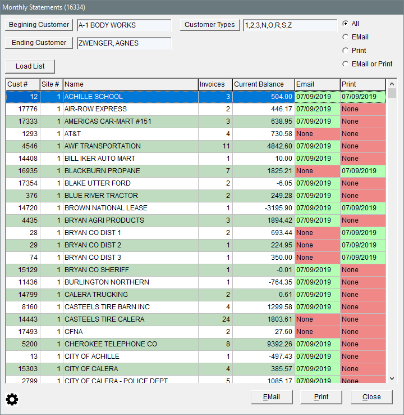404x415 pixels.
Task: Choose the Print radio option
Action: [354, 51]
